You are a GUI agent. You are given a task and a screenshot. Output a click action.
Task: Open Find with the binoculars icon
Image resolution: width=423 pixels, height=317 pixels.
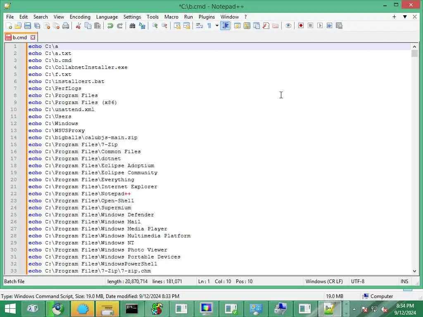tap(132, 26)
